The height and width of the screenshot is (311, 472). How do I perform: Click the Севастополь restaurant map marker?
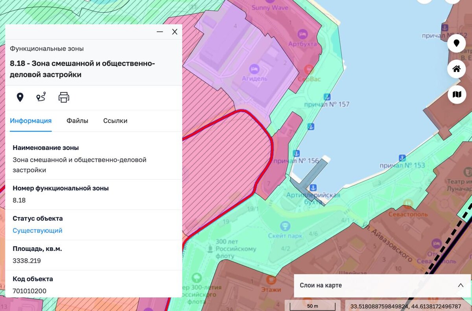[408, 204]
